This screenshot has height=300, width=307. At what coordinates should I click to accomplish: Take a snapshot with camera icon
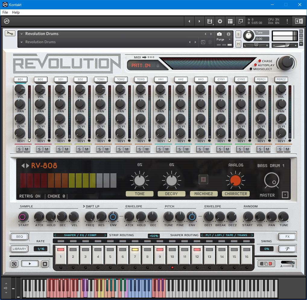(219, 34)
